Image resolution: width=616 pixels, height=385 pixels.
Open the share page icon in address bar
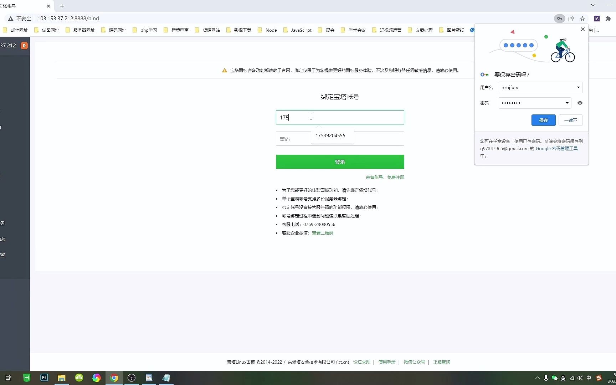coord(571,19)
